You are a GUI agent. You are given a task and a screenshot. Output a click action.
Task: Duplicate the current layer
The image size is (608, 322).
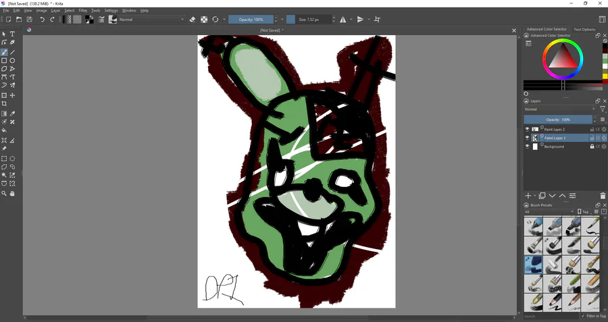click(x=542, y=196)
